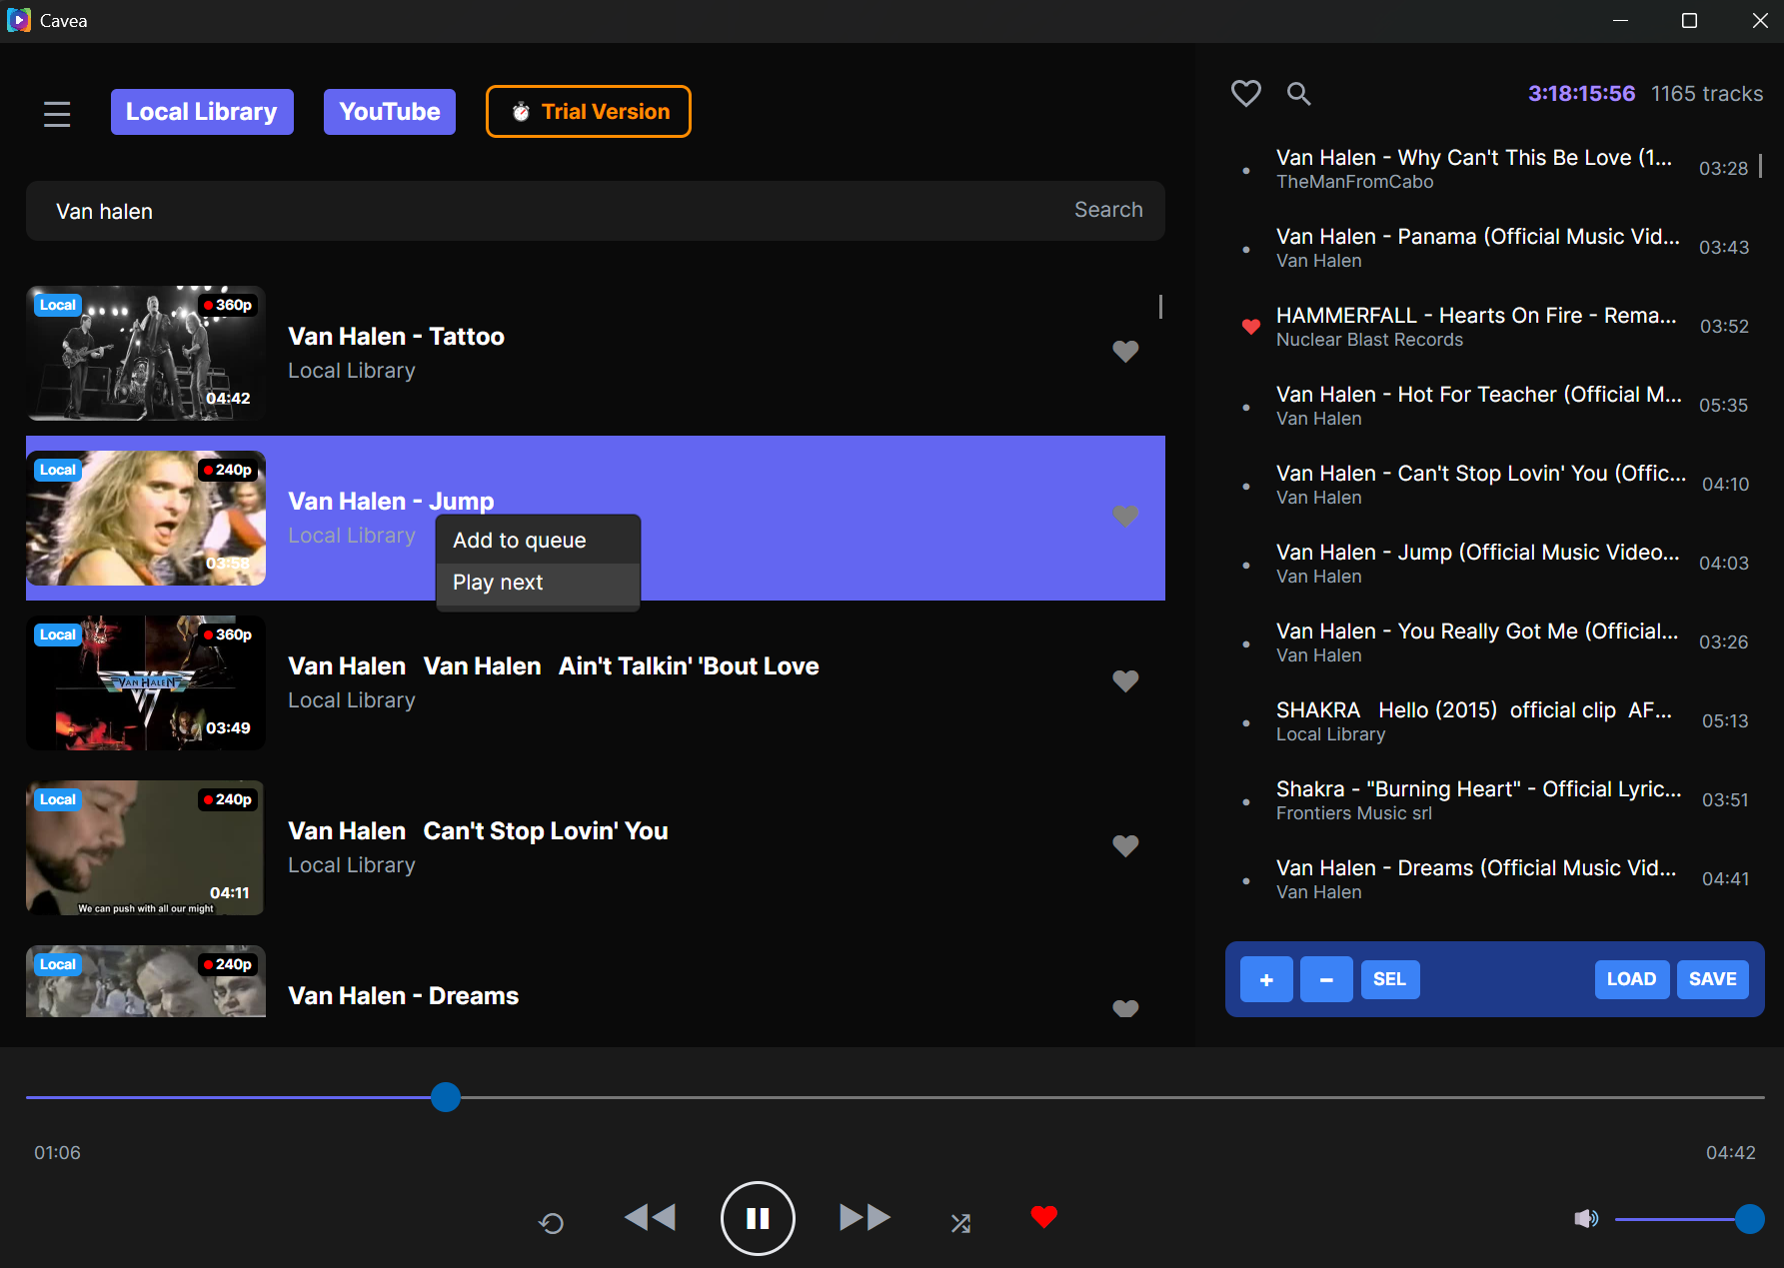Click the Van Halen - Jump video thumbnail
1784x1268 pixels.
[x=145, y=518]
